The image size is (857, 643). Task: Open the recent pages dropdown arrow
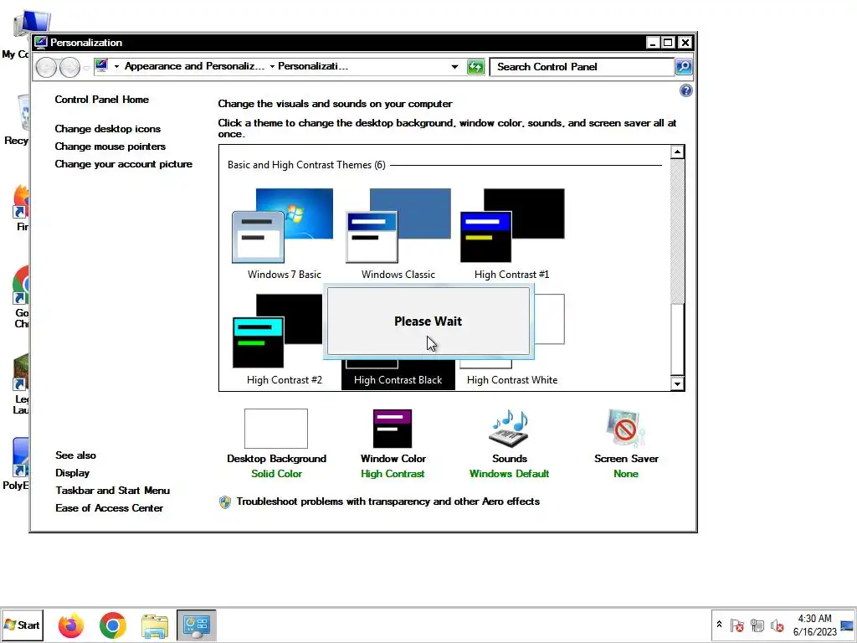(x=86, y=68)
